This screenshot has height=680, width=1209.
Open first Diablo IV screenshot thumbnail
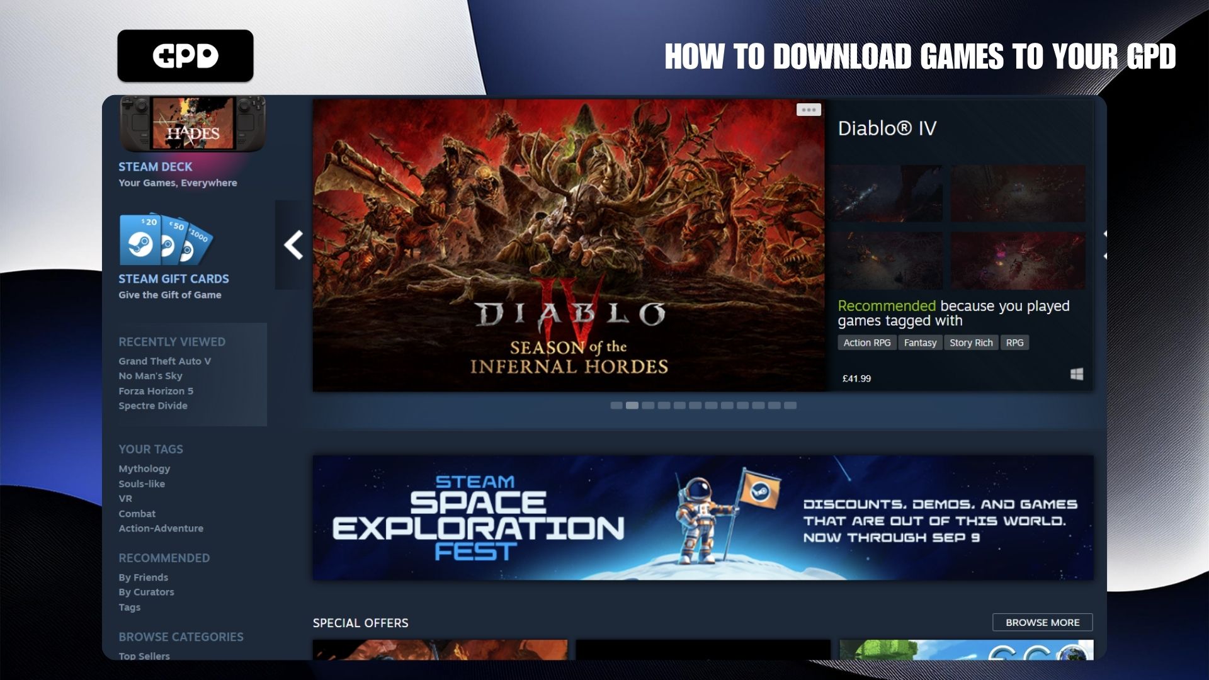886,193
